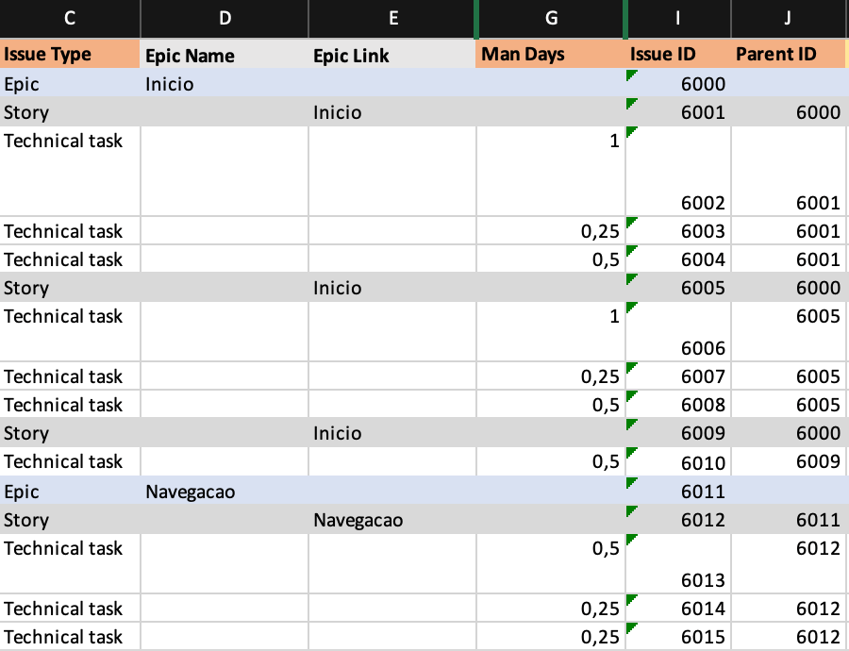Select Epic Name cell 'Inicio'
Screen dimensions: 849x651
(225, 83)
